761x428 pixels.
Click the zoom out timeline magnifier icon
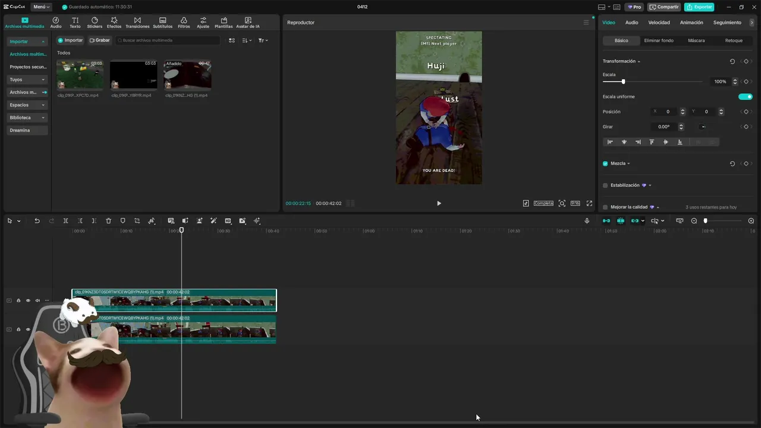694,221
